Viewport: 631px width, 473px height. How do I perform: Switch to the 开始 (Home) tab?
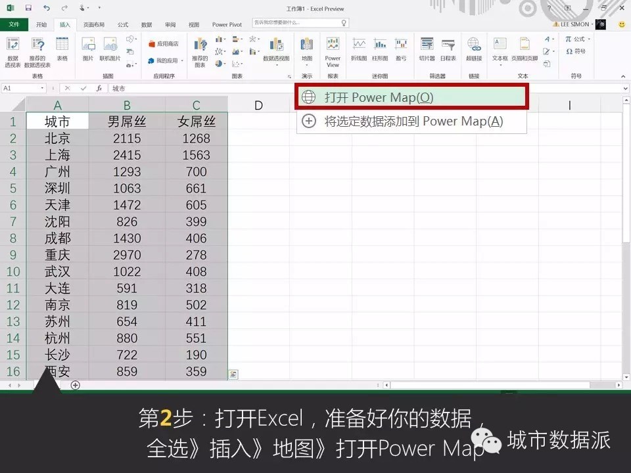coord(41,24)
